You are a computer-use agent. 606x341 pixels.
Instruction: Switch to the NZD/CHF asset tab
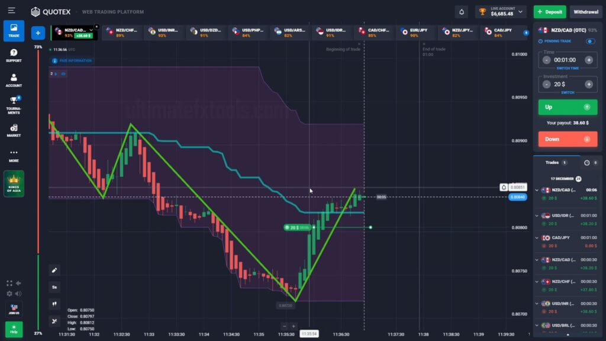pos(122,33)
